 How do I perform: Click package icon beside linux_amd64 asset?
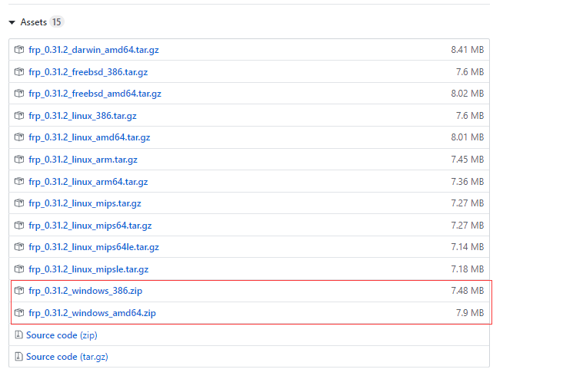[19, 137]
